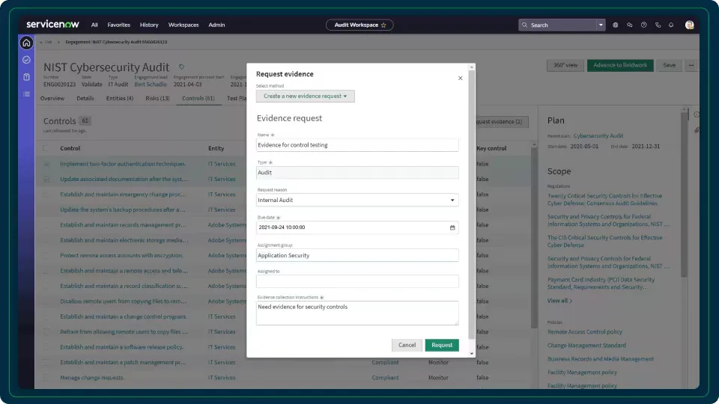Toggle checkbox for Manage change requests row
Viewport: 719px width, 404px height.
coord(46,378)
